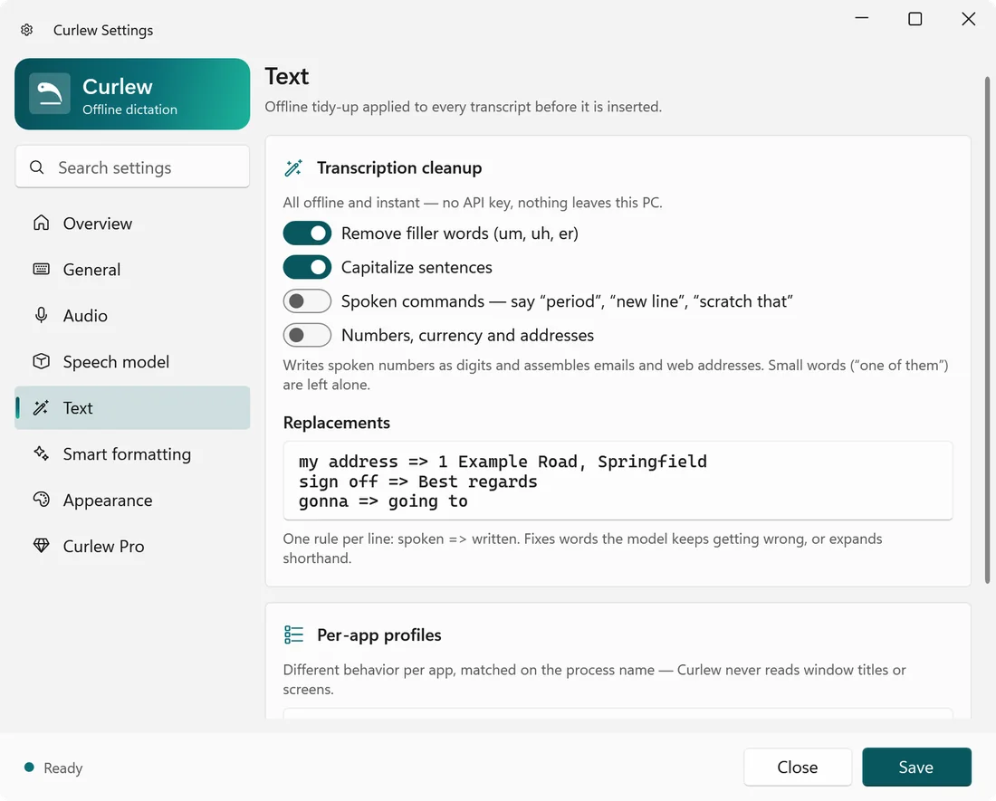
Task: Click the Speech model cube icon
Action: coord(42,362)
